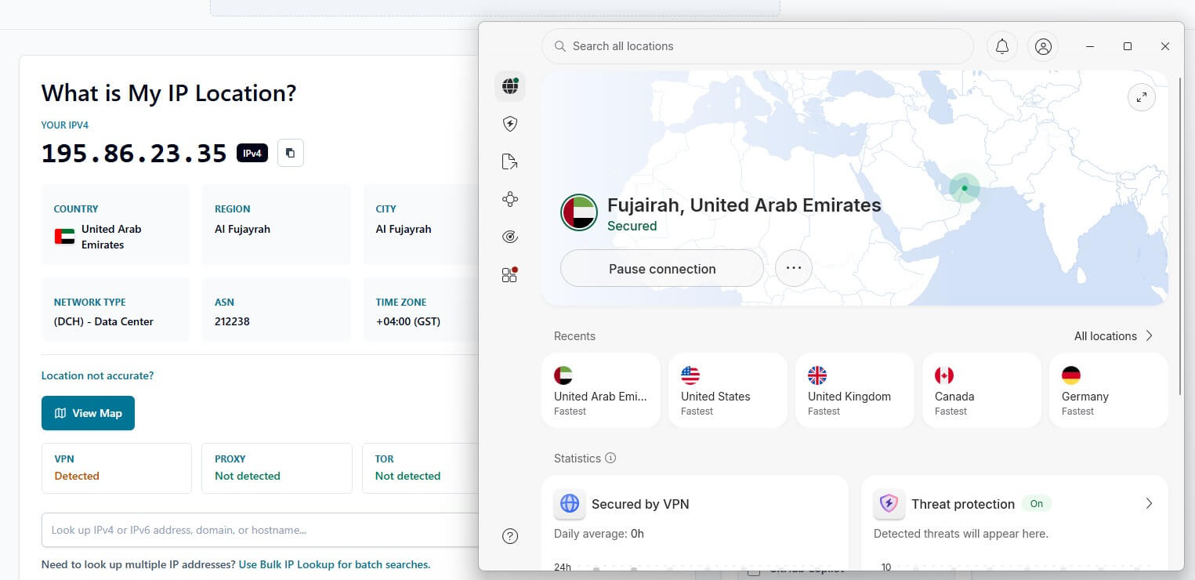The width and height of the screenshot is (1195, 580).
Task: Click the View Map button
Action: (88, 413)
